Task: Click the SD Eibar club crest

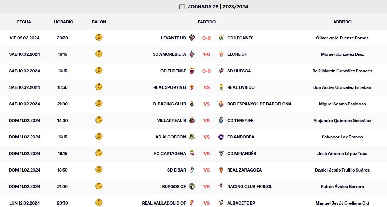Action: 192,170
